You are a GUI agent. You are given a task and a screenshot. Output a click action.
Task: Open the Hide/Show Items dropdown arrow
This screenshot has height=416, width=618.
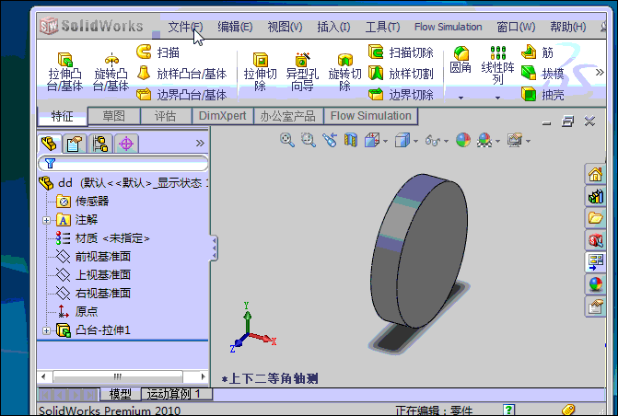point(446,141)
